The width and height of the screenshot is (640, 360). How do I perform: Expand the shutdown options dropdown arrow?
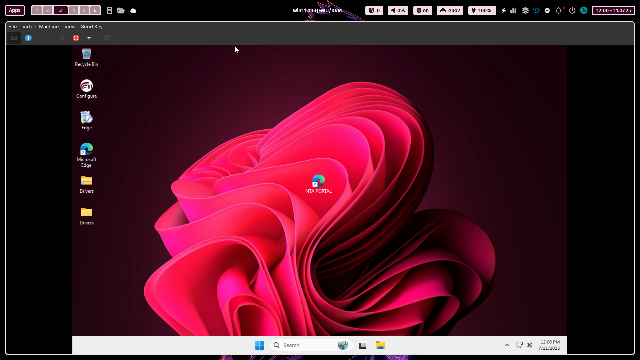89,38
